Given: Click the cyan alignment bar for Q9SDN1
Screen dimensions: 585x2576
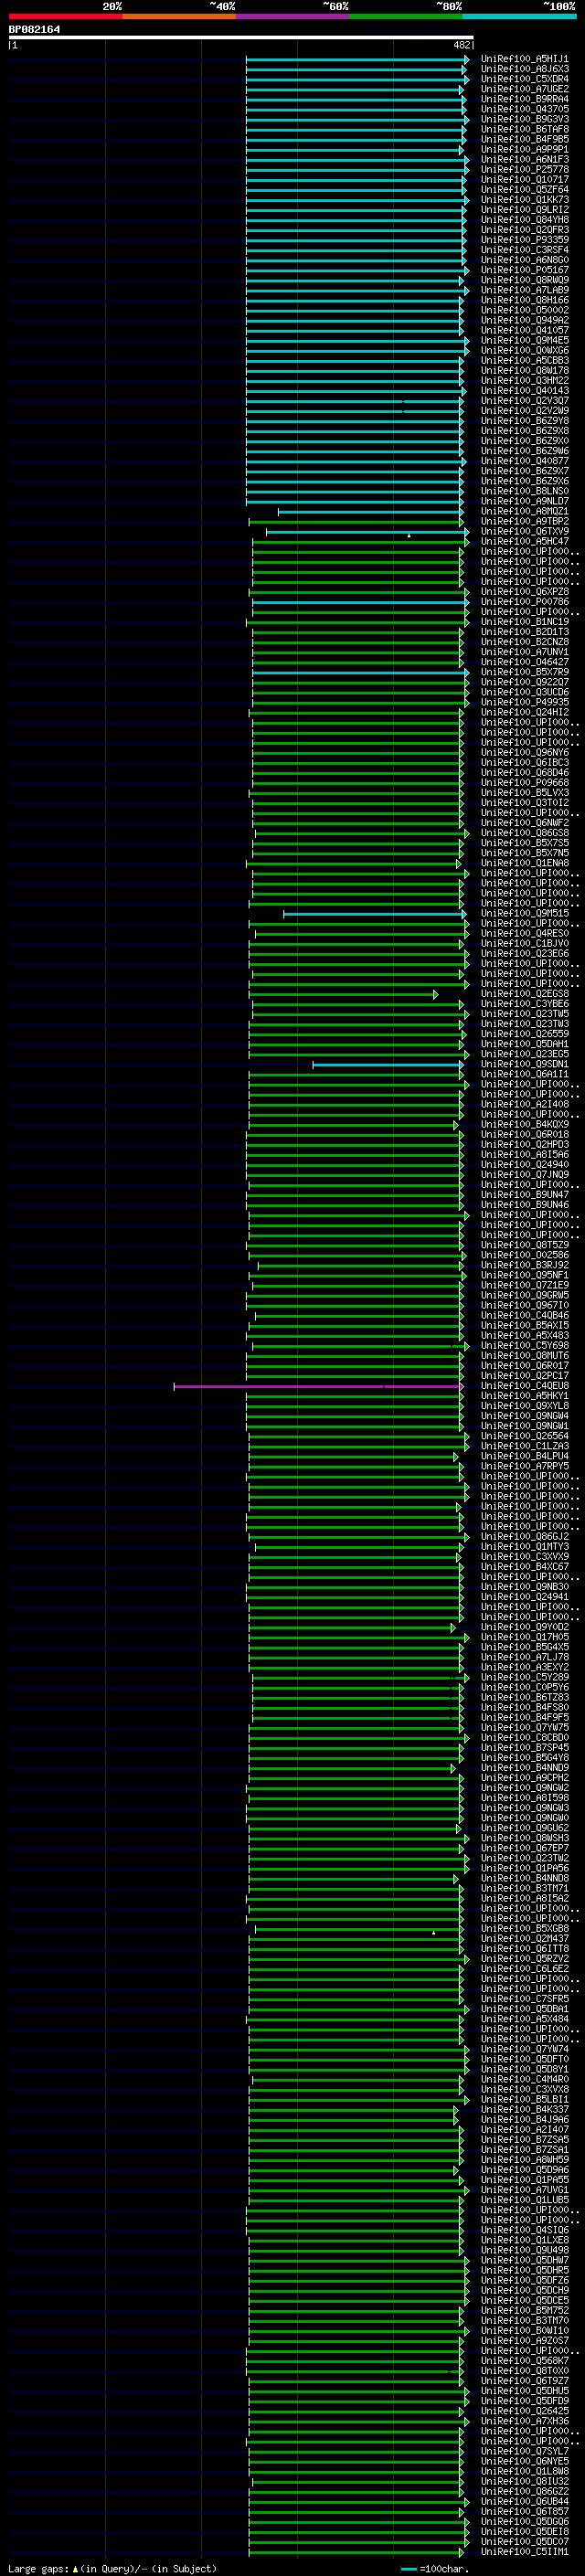Looking at the screenshot, I should point(388,1065).
